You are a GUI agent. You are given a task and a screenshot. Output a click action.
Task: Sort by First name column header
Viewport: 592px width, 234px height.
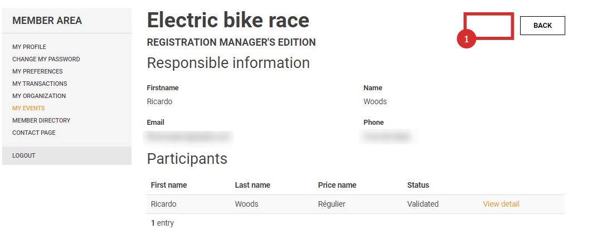169,186
